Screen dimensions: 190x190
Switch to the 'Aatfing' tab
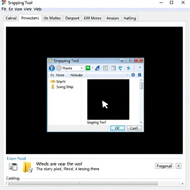coord(130,18)
